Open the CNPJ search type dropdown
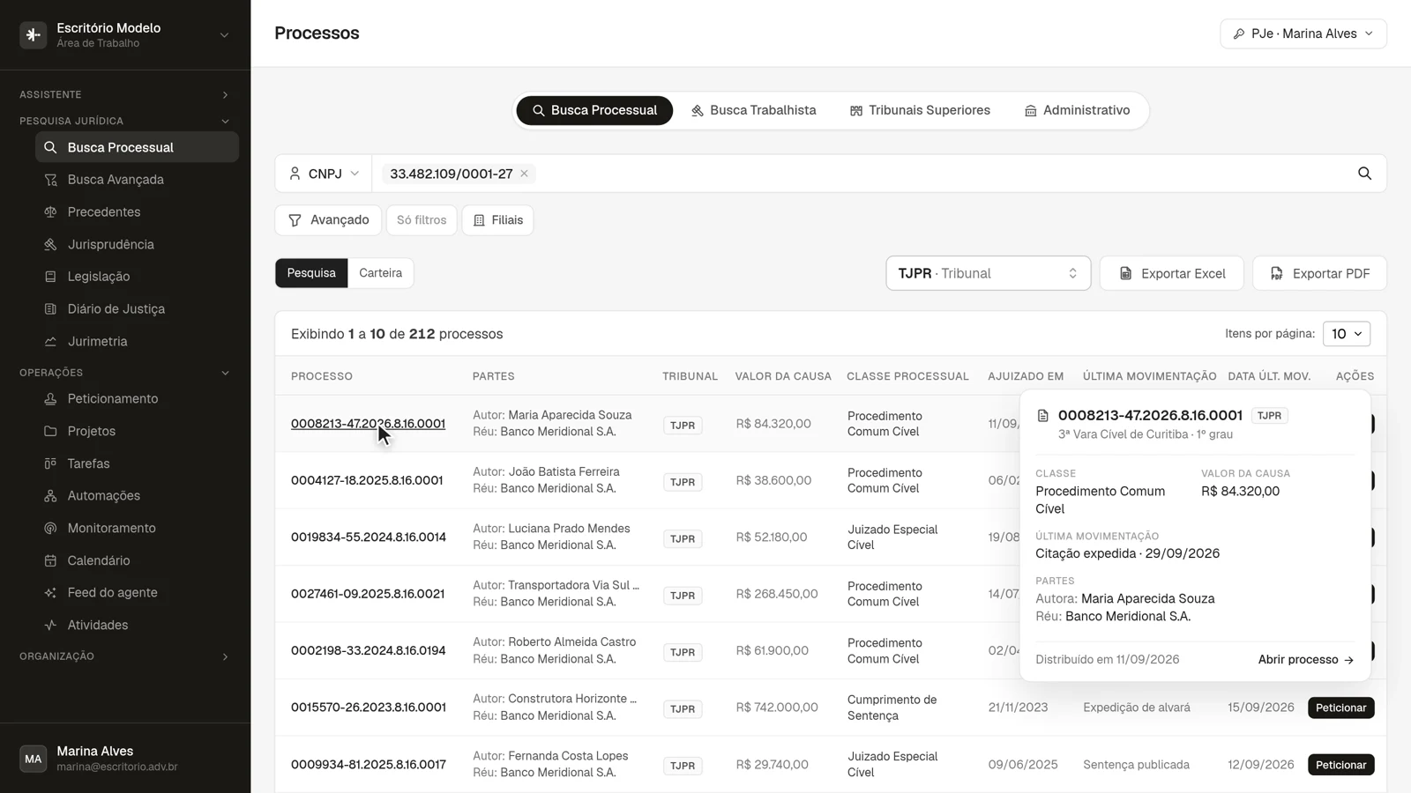Viewport: 1411px width, 793px height. [324, 174]
